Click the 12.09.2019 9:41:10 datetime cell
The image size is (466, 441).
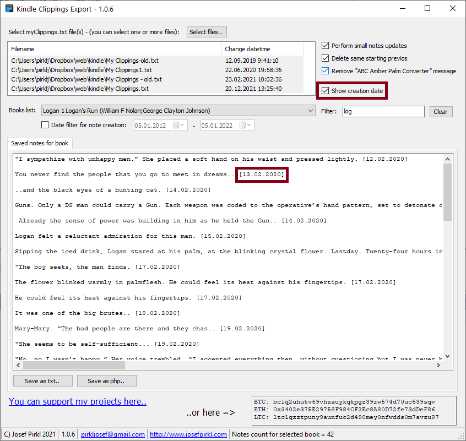click(x=252, y=61)
